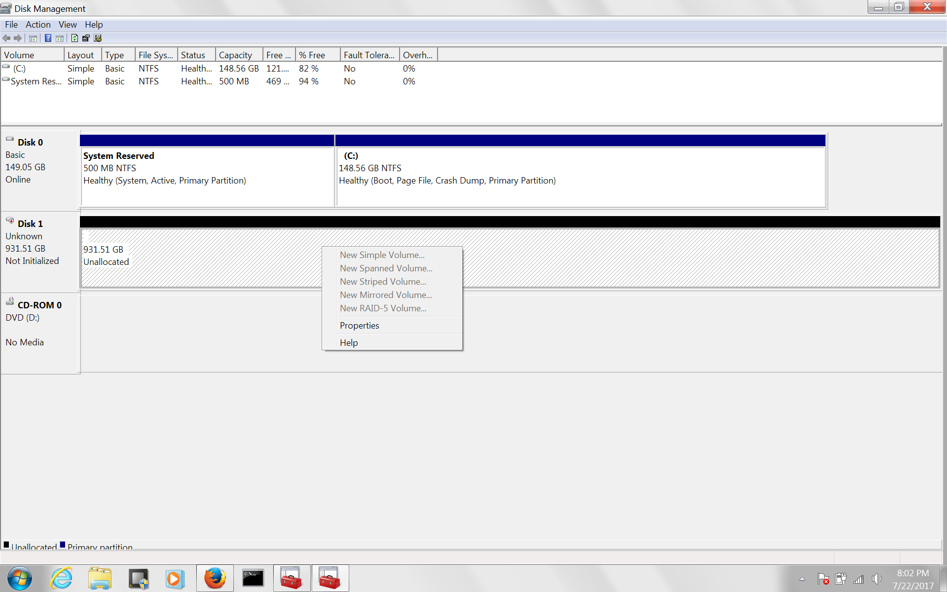Screen dimensions: 947x592
Task: Open the Windows Start orb
Action: (x=20, y=578)
